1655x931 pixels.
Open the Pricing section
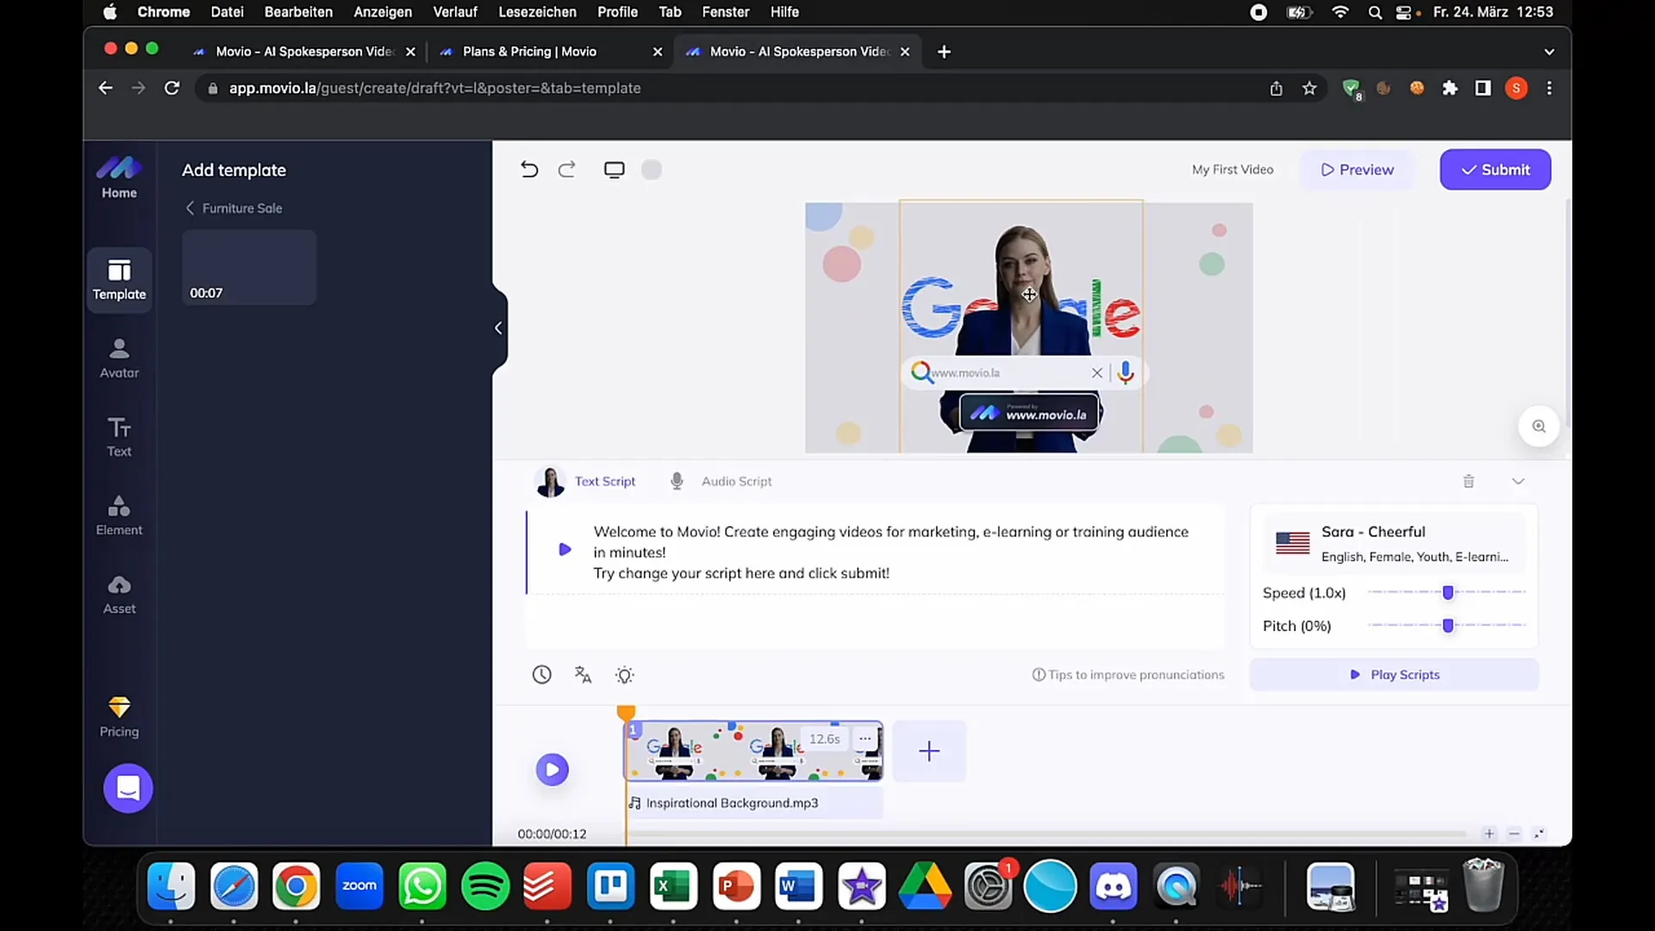[x=119, y=715]
